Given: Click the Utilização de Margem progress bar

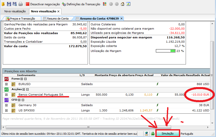Looking at the screenshot, I should [x=166, y=51].
